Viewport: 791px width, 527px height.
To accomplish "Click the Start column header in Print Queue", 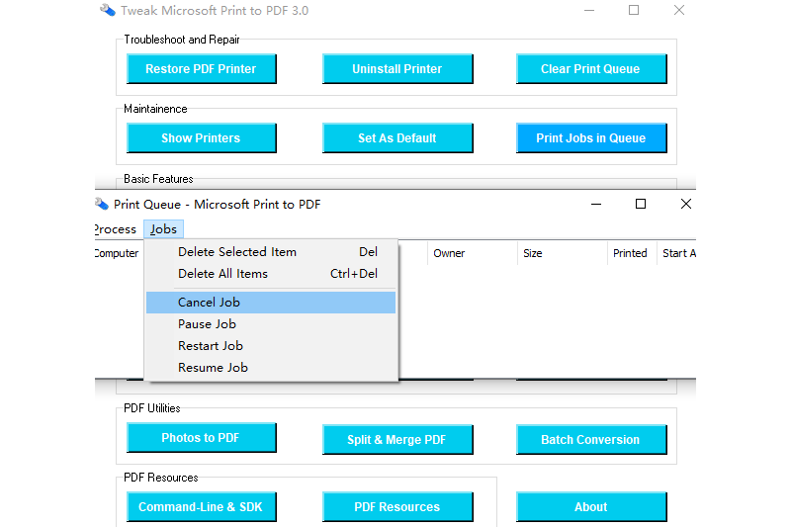I will [677, 253].
